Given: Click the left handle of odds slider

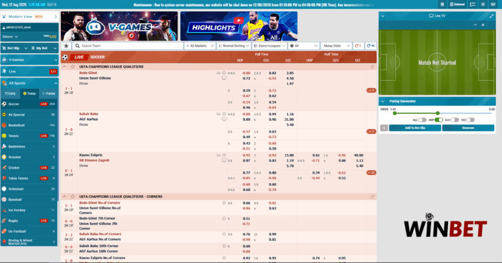Looking at the screenshot, I should (x=395, y=113).
